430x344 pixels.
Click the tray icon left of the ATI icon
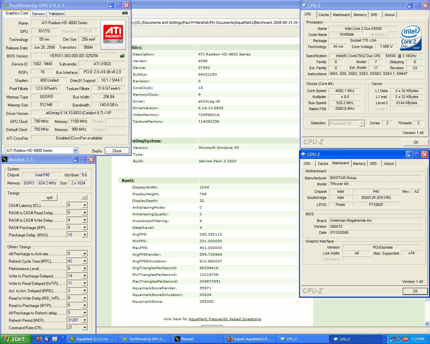point(399,339)
